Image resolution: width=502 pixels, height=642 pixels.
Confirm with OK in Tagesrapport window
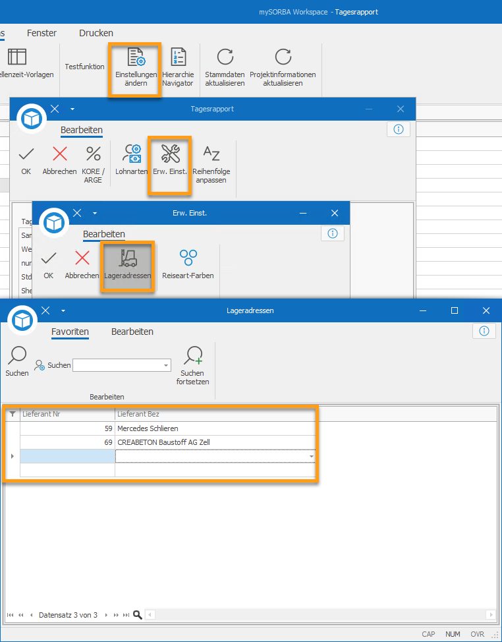click(26, 161)
